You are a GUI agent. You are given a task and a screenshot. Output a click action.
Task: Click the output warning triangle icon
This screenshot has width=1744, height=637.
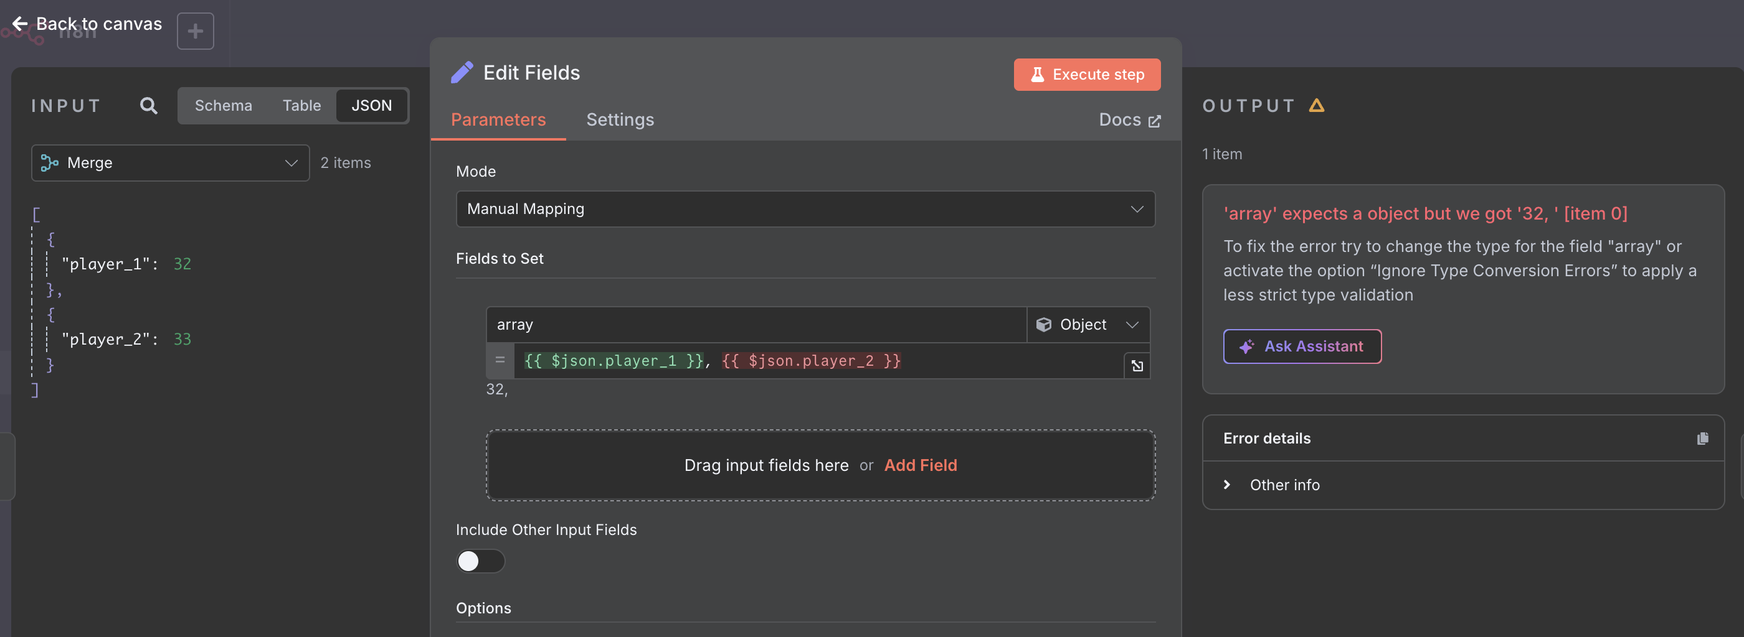(x=1316, y=106)
